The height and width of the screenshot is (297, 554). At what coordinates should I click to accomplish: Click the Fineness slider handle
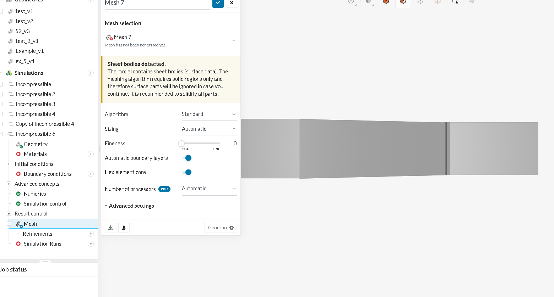[x=181, y=143]
